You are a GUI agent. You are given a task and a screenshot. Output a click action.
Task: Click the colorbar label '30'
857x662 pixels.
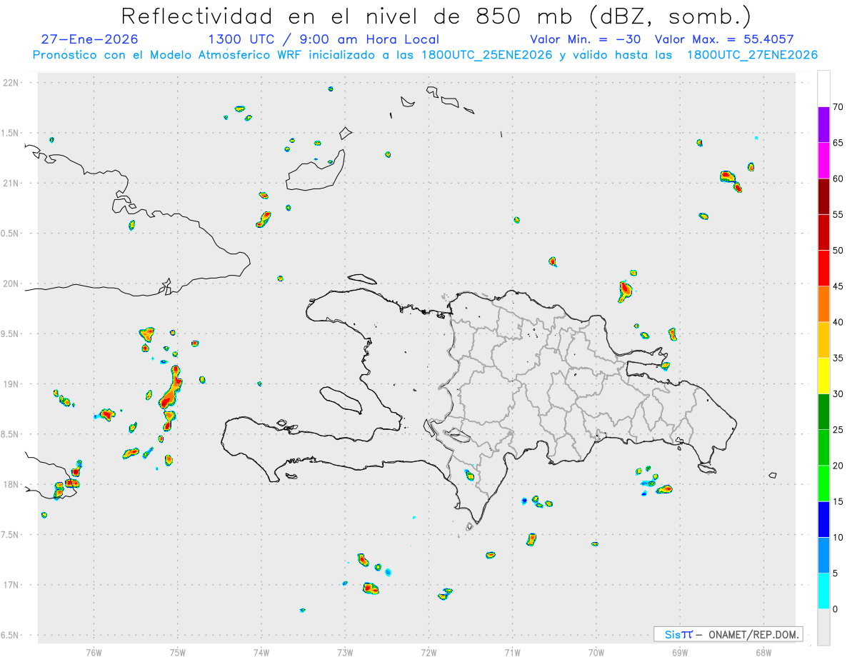(838, 394)
